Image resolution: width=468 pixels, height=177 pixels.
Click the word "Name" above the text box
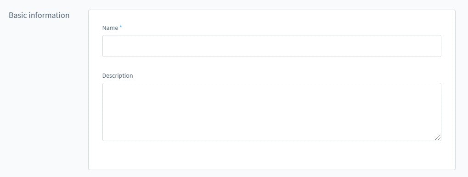tap(110, 28)
